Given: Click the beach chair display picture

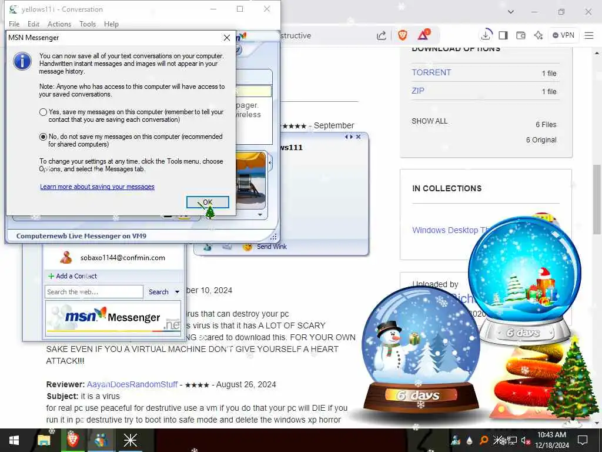Looking at the screenshot, I should tap(250, 181).
